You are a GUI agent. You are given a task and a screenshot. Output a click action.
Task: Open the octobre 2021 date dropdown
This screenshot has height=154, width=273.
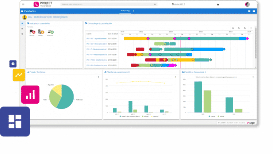tap(178, 4)
